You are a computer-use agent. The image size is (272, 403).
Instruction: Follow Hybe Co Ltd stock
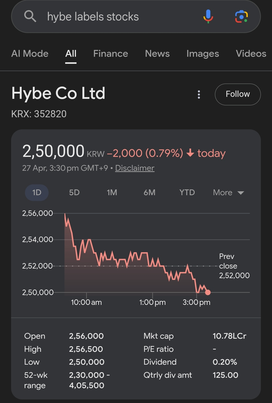[237, 94]
